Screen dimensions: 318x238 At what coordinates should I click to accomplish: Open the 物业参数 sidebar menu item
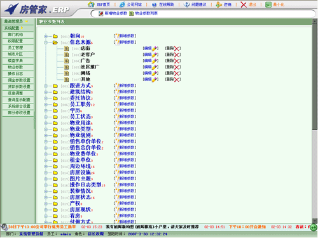[18, 67]
